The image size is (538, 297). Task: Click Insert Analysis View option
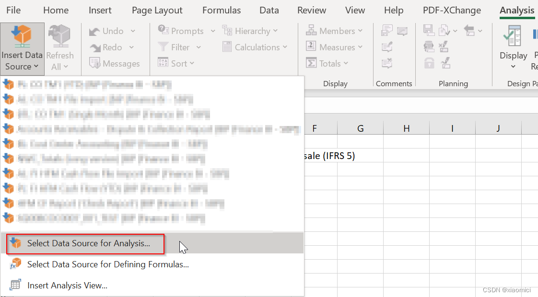(67, 285)
